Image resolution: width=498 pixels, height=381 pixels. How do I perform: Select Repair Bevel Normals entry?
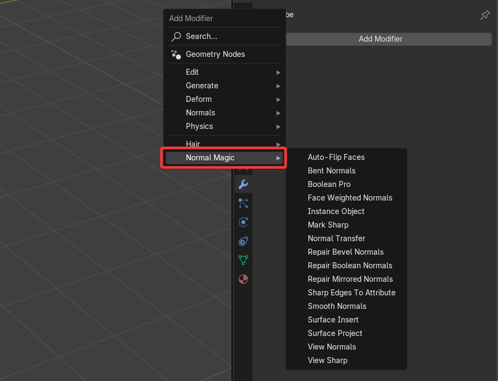(345, 252)
